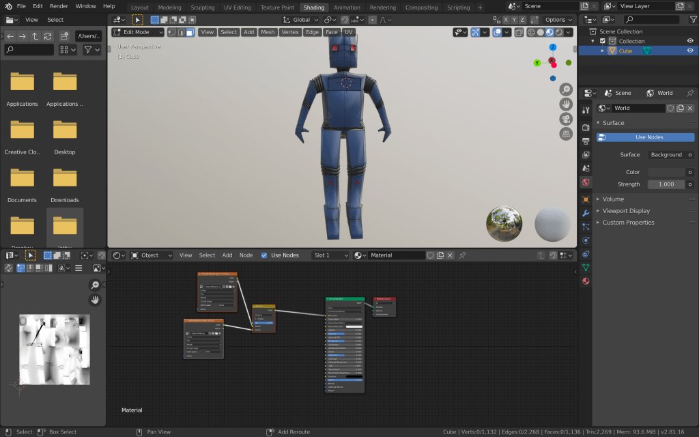Switch viewport to perspective/orthographic grid icon

(566, 134)
